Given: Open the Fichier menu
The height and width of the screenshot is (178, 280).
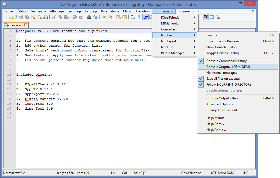Looking at the screenshot, I should 9,11.
